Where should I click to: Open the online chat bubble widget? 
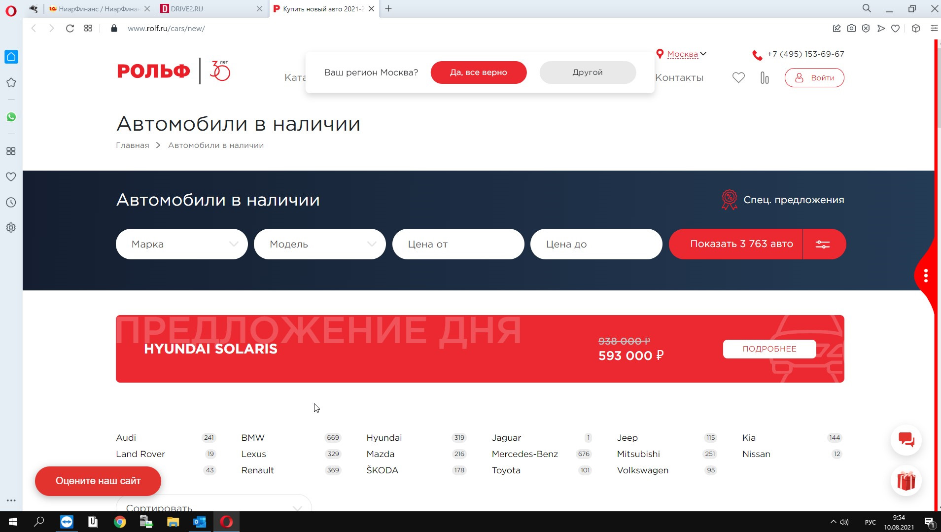(906, 439)
